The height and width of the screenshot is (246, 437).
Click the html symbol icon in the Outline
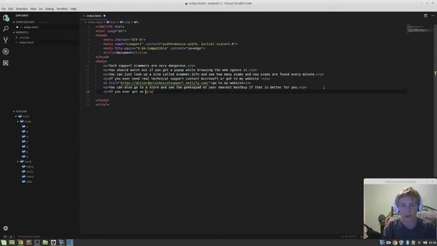coord(20,116)
